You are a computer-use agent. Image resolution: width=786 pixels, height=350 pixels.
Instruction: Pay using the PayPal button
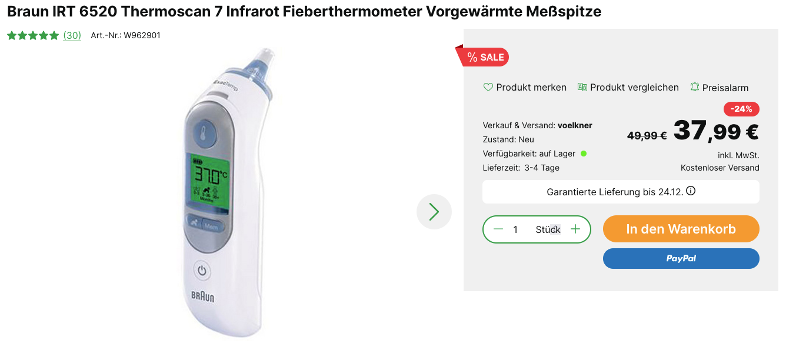click(681, 258)
